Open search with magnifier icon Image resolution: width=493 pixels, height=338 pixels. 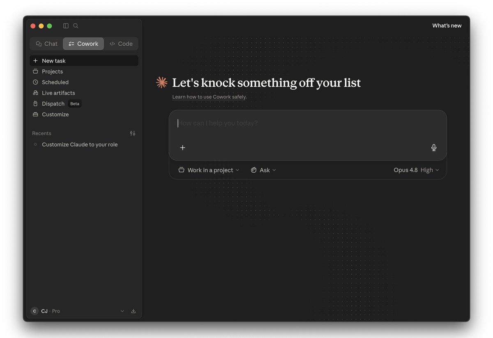[x=76, y=26]
